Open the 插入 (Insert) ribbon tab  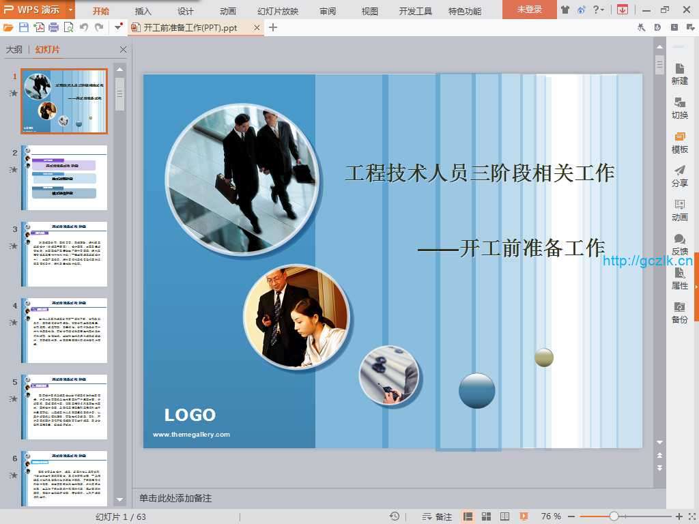coord(143,11)
